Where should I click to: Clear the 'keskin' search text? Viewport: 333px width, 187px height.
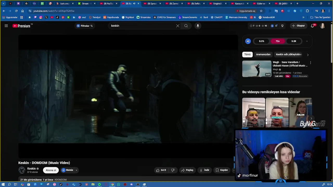tap(178, 26)
